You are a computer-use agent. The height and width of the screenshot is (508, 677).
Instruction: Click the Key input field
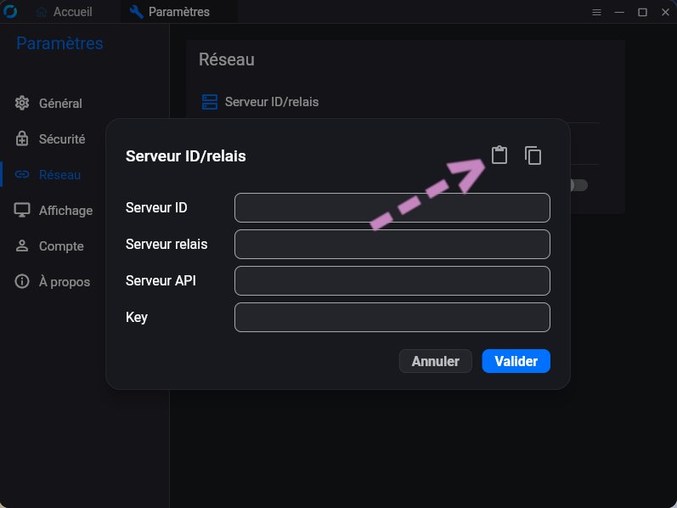tap(392, 317)
